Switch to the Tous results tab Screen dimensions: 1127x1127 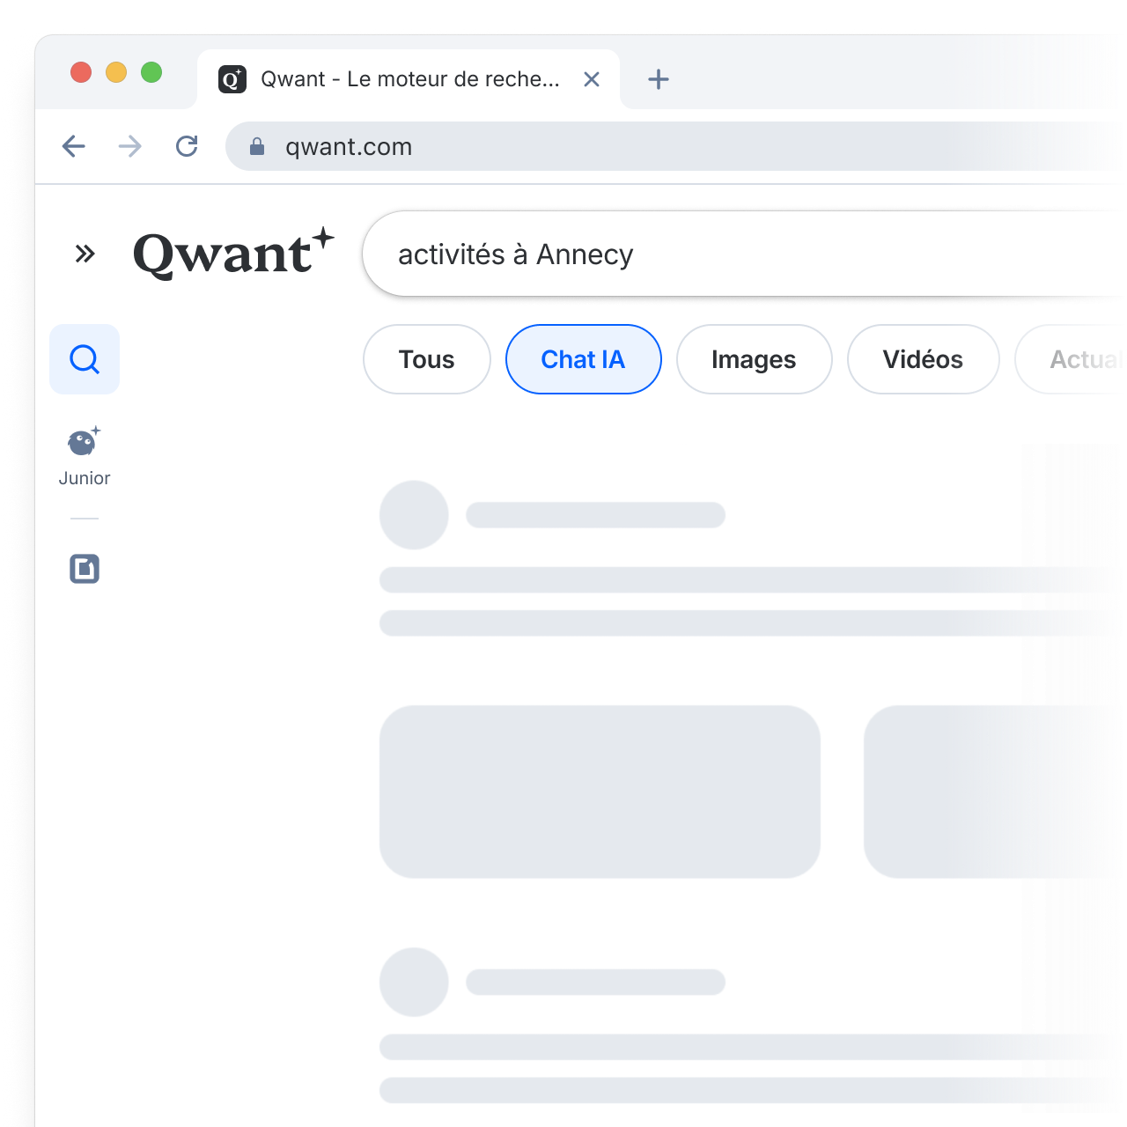pos(426,359)
